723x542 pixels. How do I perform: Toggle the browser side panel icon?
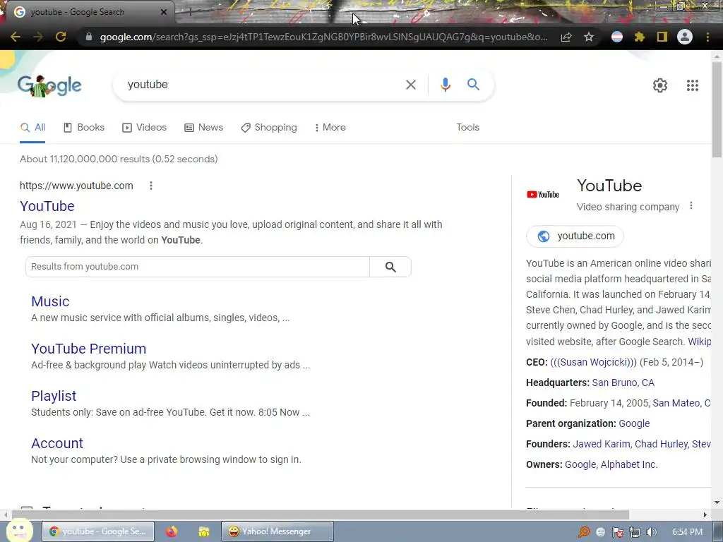coord(662,37)
